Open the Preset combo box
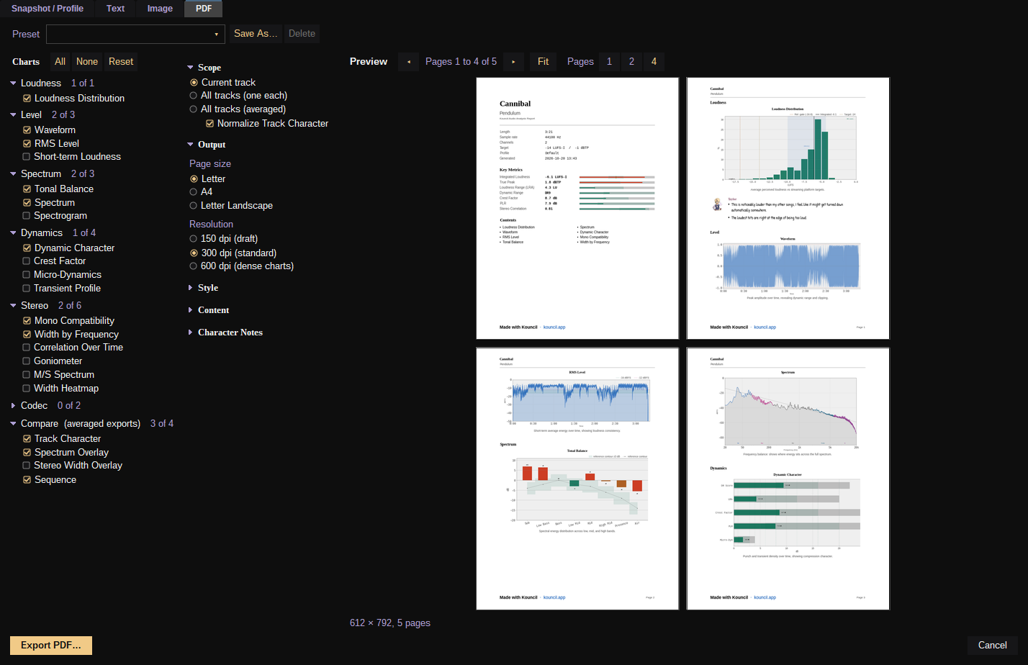 pyautogui.click(x=135, y=34)
